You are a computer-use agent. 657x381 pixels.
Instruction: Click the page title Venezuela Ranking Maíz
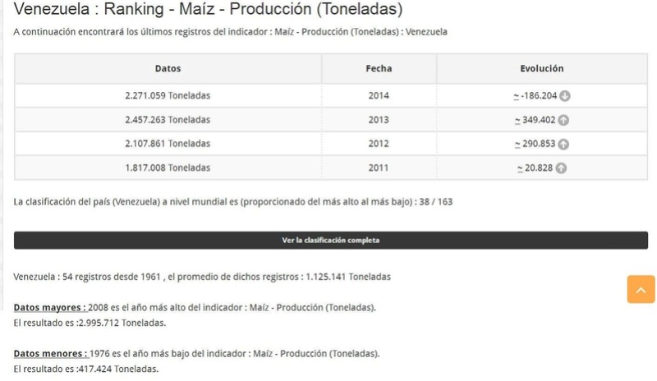click(208, 9)
